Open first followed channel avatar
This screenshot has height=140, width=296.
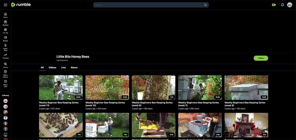click(5, 101)
